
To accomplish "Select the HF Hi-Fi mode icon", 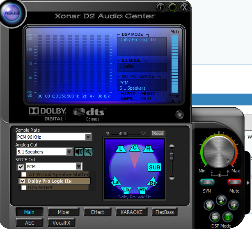I will (x=233, y=205).
